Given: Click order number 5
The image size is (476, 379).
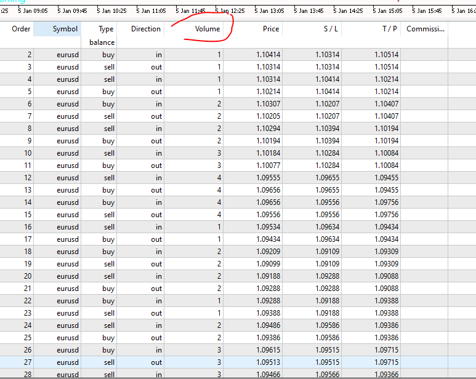Looking at the screenshot, I should pyautogui.click(x=29, y=92).
